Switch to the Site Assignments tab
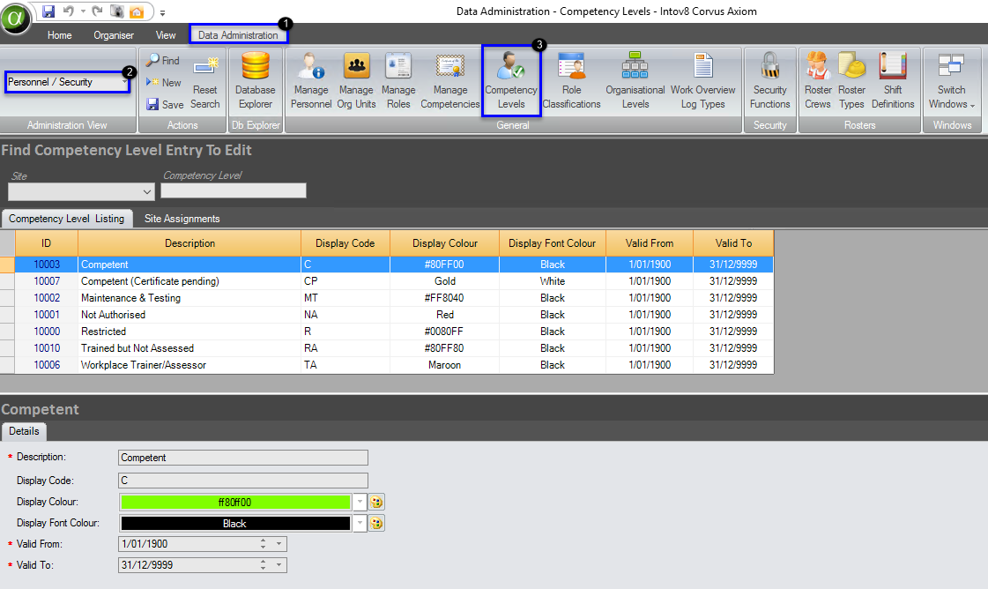The width and height of the screenshot is (988, 589). pyautogui.click(x=182, y=219)
